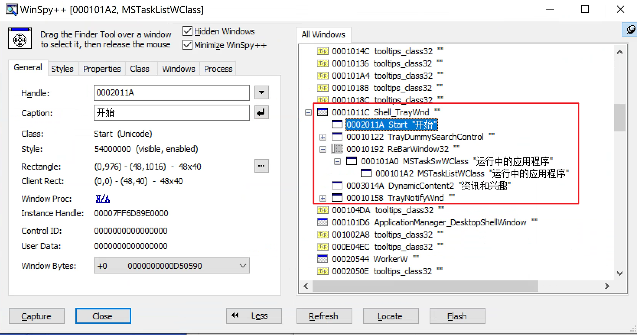
Task: Switch to the General tab
Action: [x=28, y=68]
